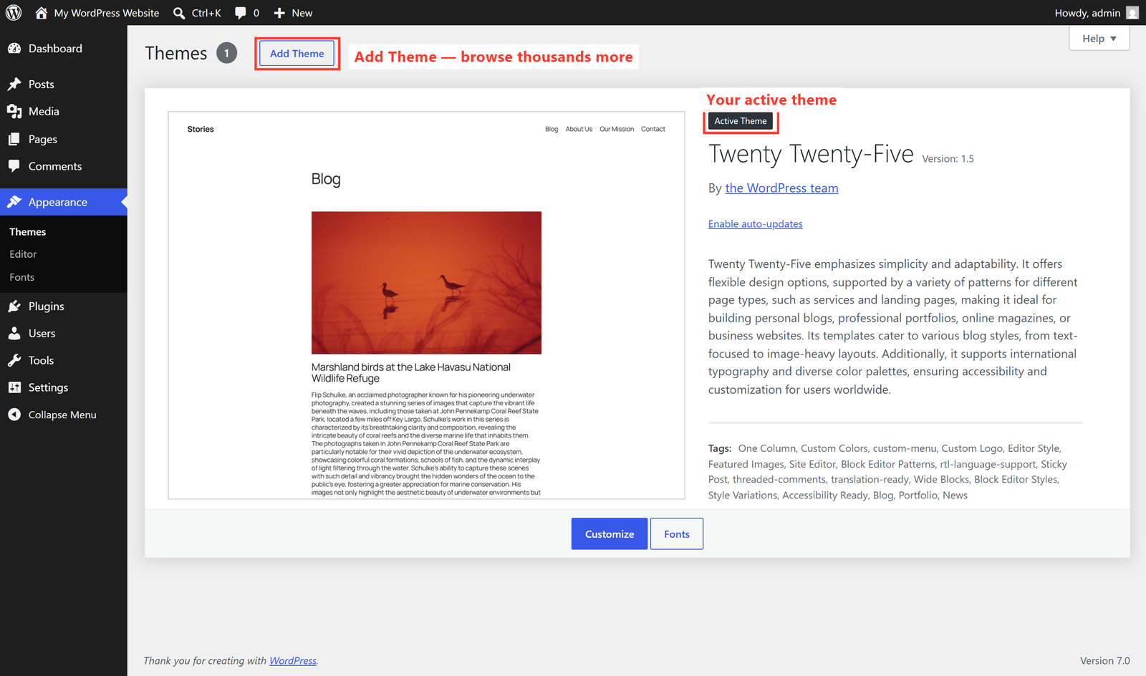This screenshot has width=1146, height=676.
Task: Open Fonts submenu item
Action: point(22,277)
